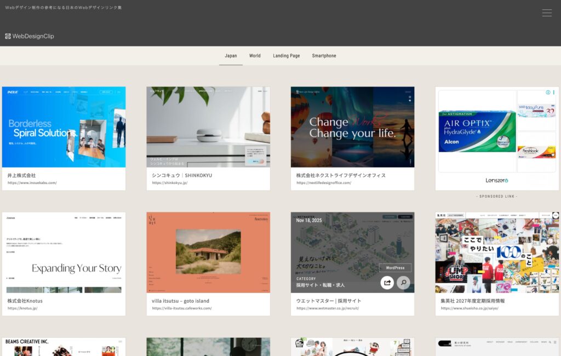Click the WordPress tag on the Wetmaster card
561x356 pixels.
(x=395, y=268)
